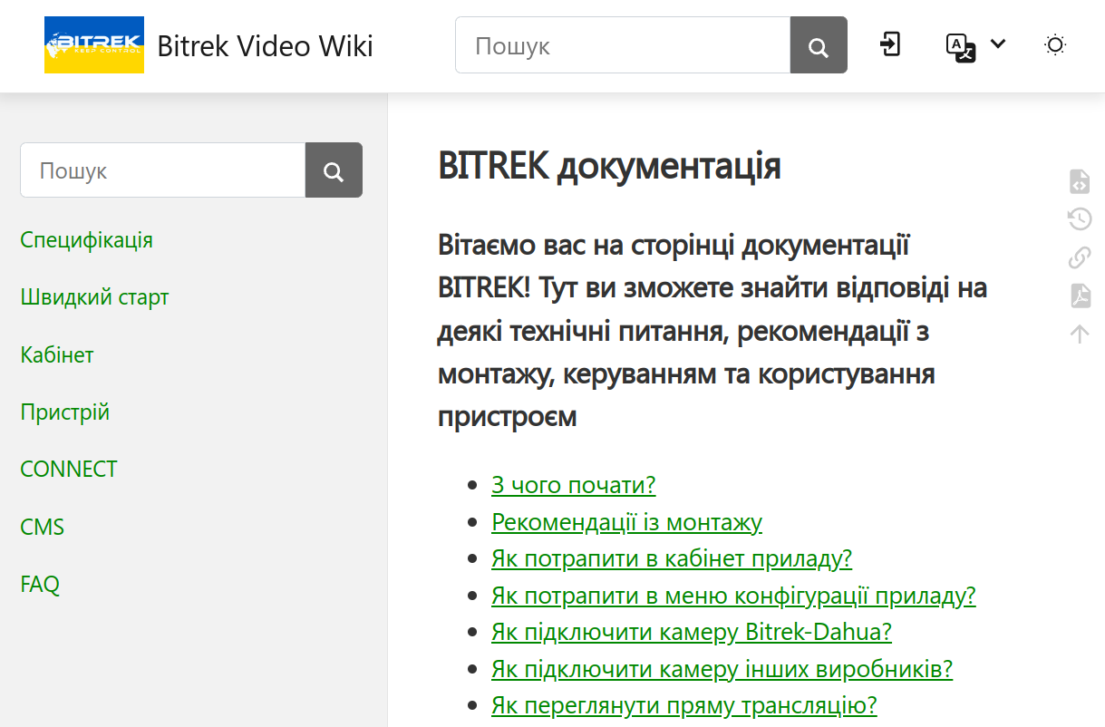This screenshot has width=1105, height=727.
Task: Open the Швидкий старт sidebar item
Action: [x=95, y=297]
